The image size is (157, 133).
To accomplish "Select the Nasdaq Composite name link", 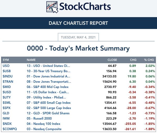I will point(44,129).
